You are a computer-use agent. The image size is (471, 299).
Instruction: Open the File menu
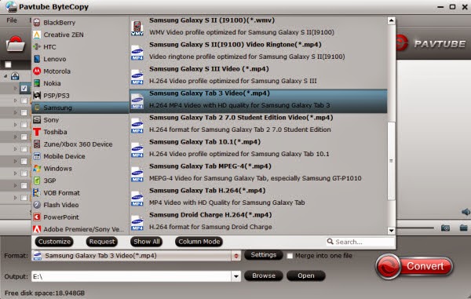12,20
